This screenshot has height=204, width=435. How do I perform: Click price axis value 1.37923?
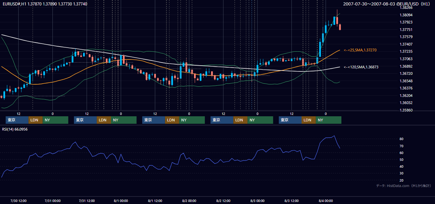tap(406, 22)
